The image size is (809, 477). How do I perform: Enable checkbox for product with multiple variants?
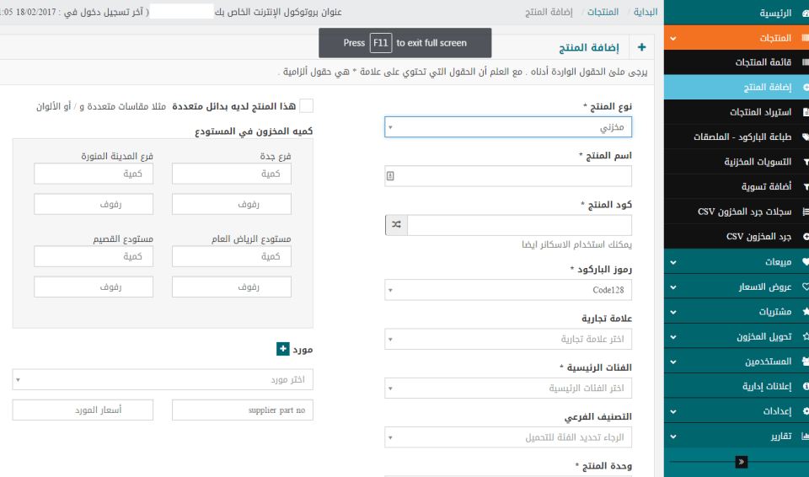(307, 105)
